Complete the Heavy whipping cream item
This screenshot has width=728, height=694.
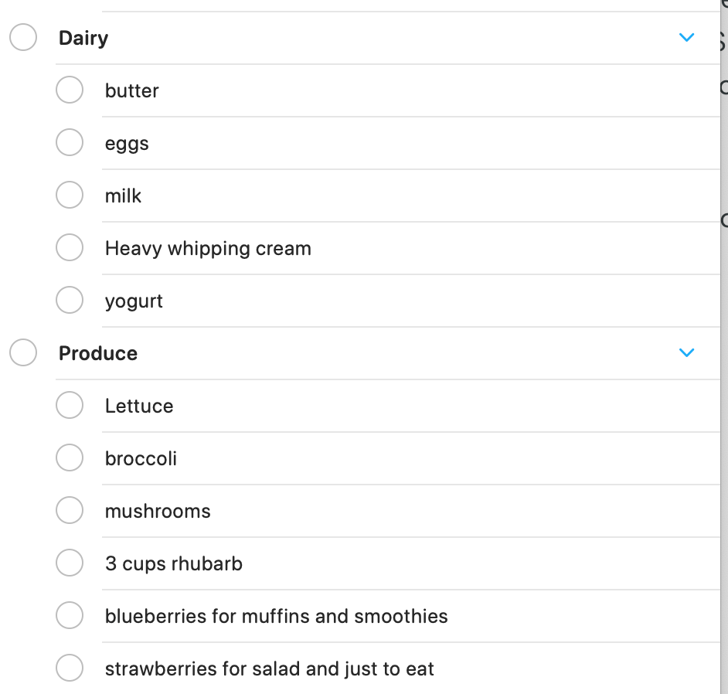(x=70, y=248)
